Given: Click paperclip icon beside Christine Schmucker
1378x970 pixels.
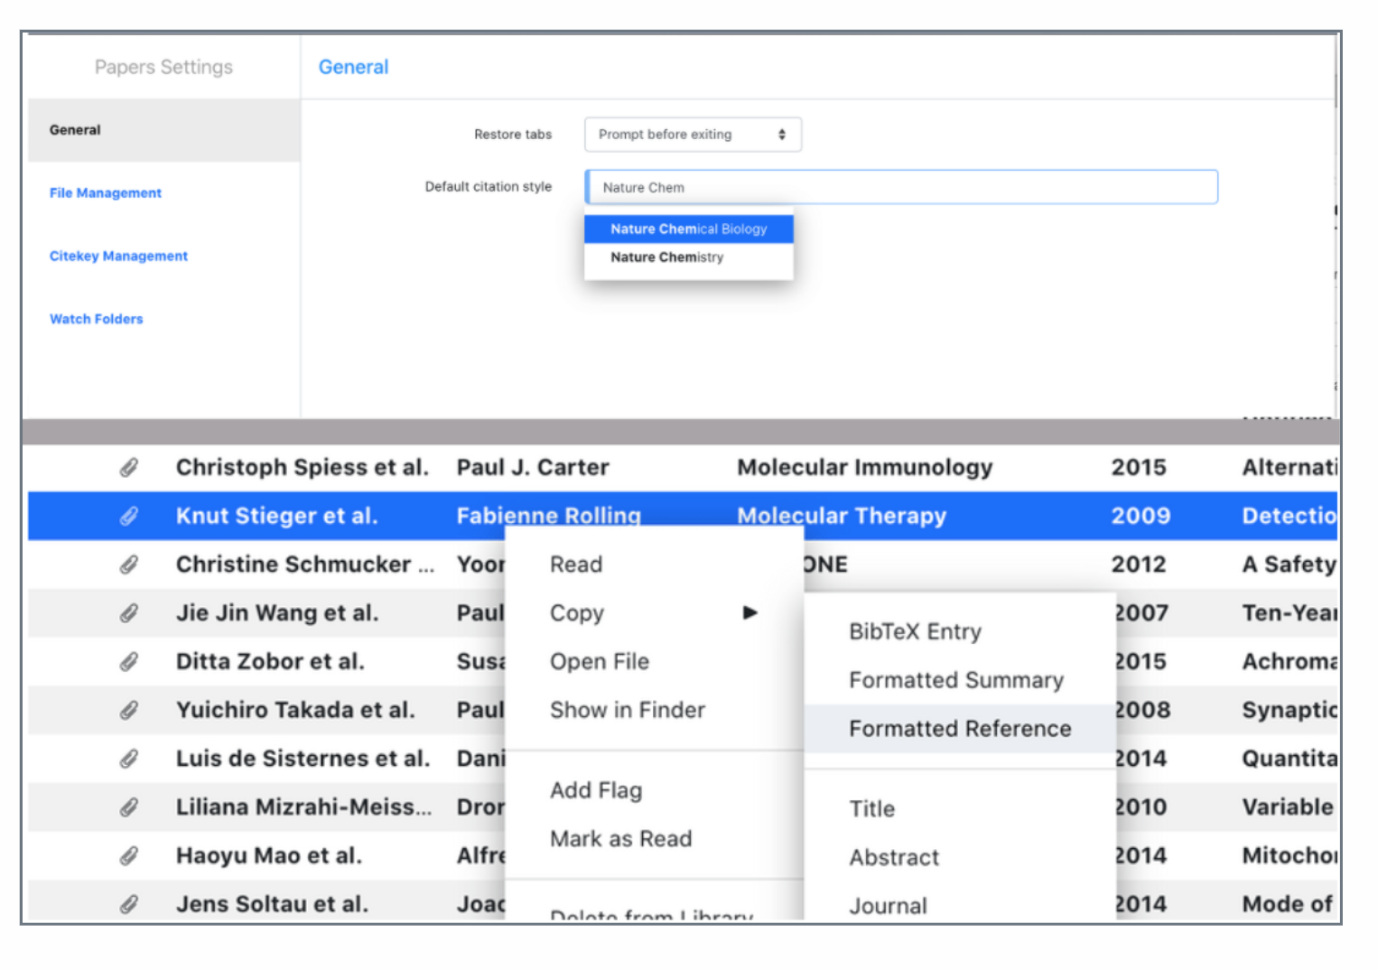Looking at the screenshot, I should click(x=129, y=564).
